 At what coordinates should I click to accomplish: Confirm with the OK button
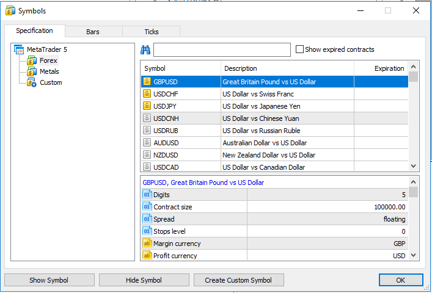pos(401,280)
